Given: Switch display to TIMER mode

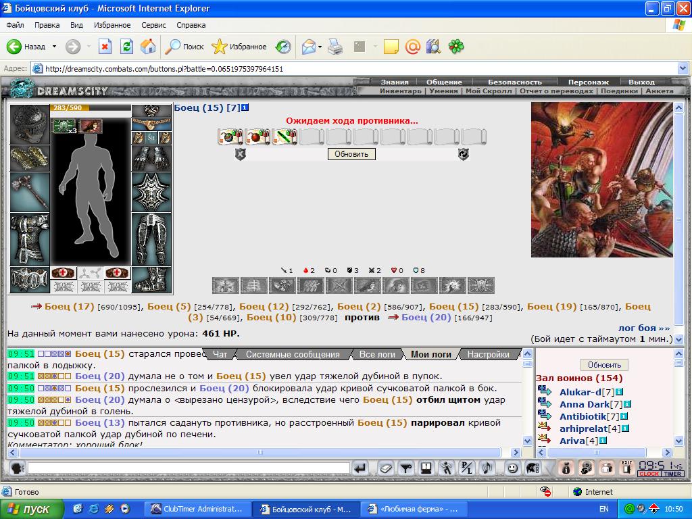Looking at the screenshot, I should pyautogui.click(x=672, y=474).
